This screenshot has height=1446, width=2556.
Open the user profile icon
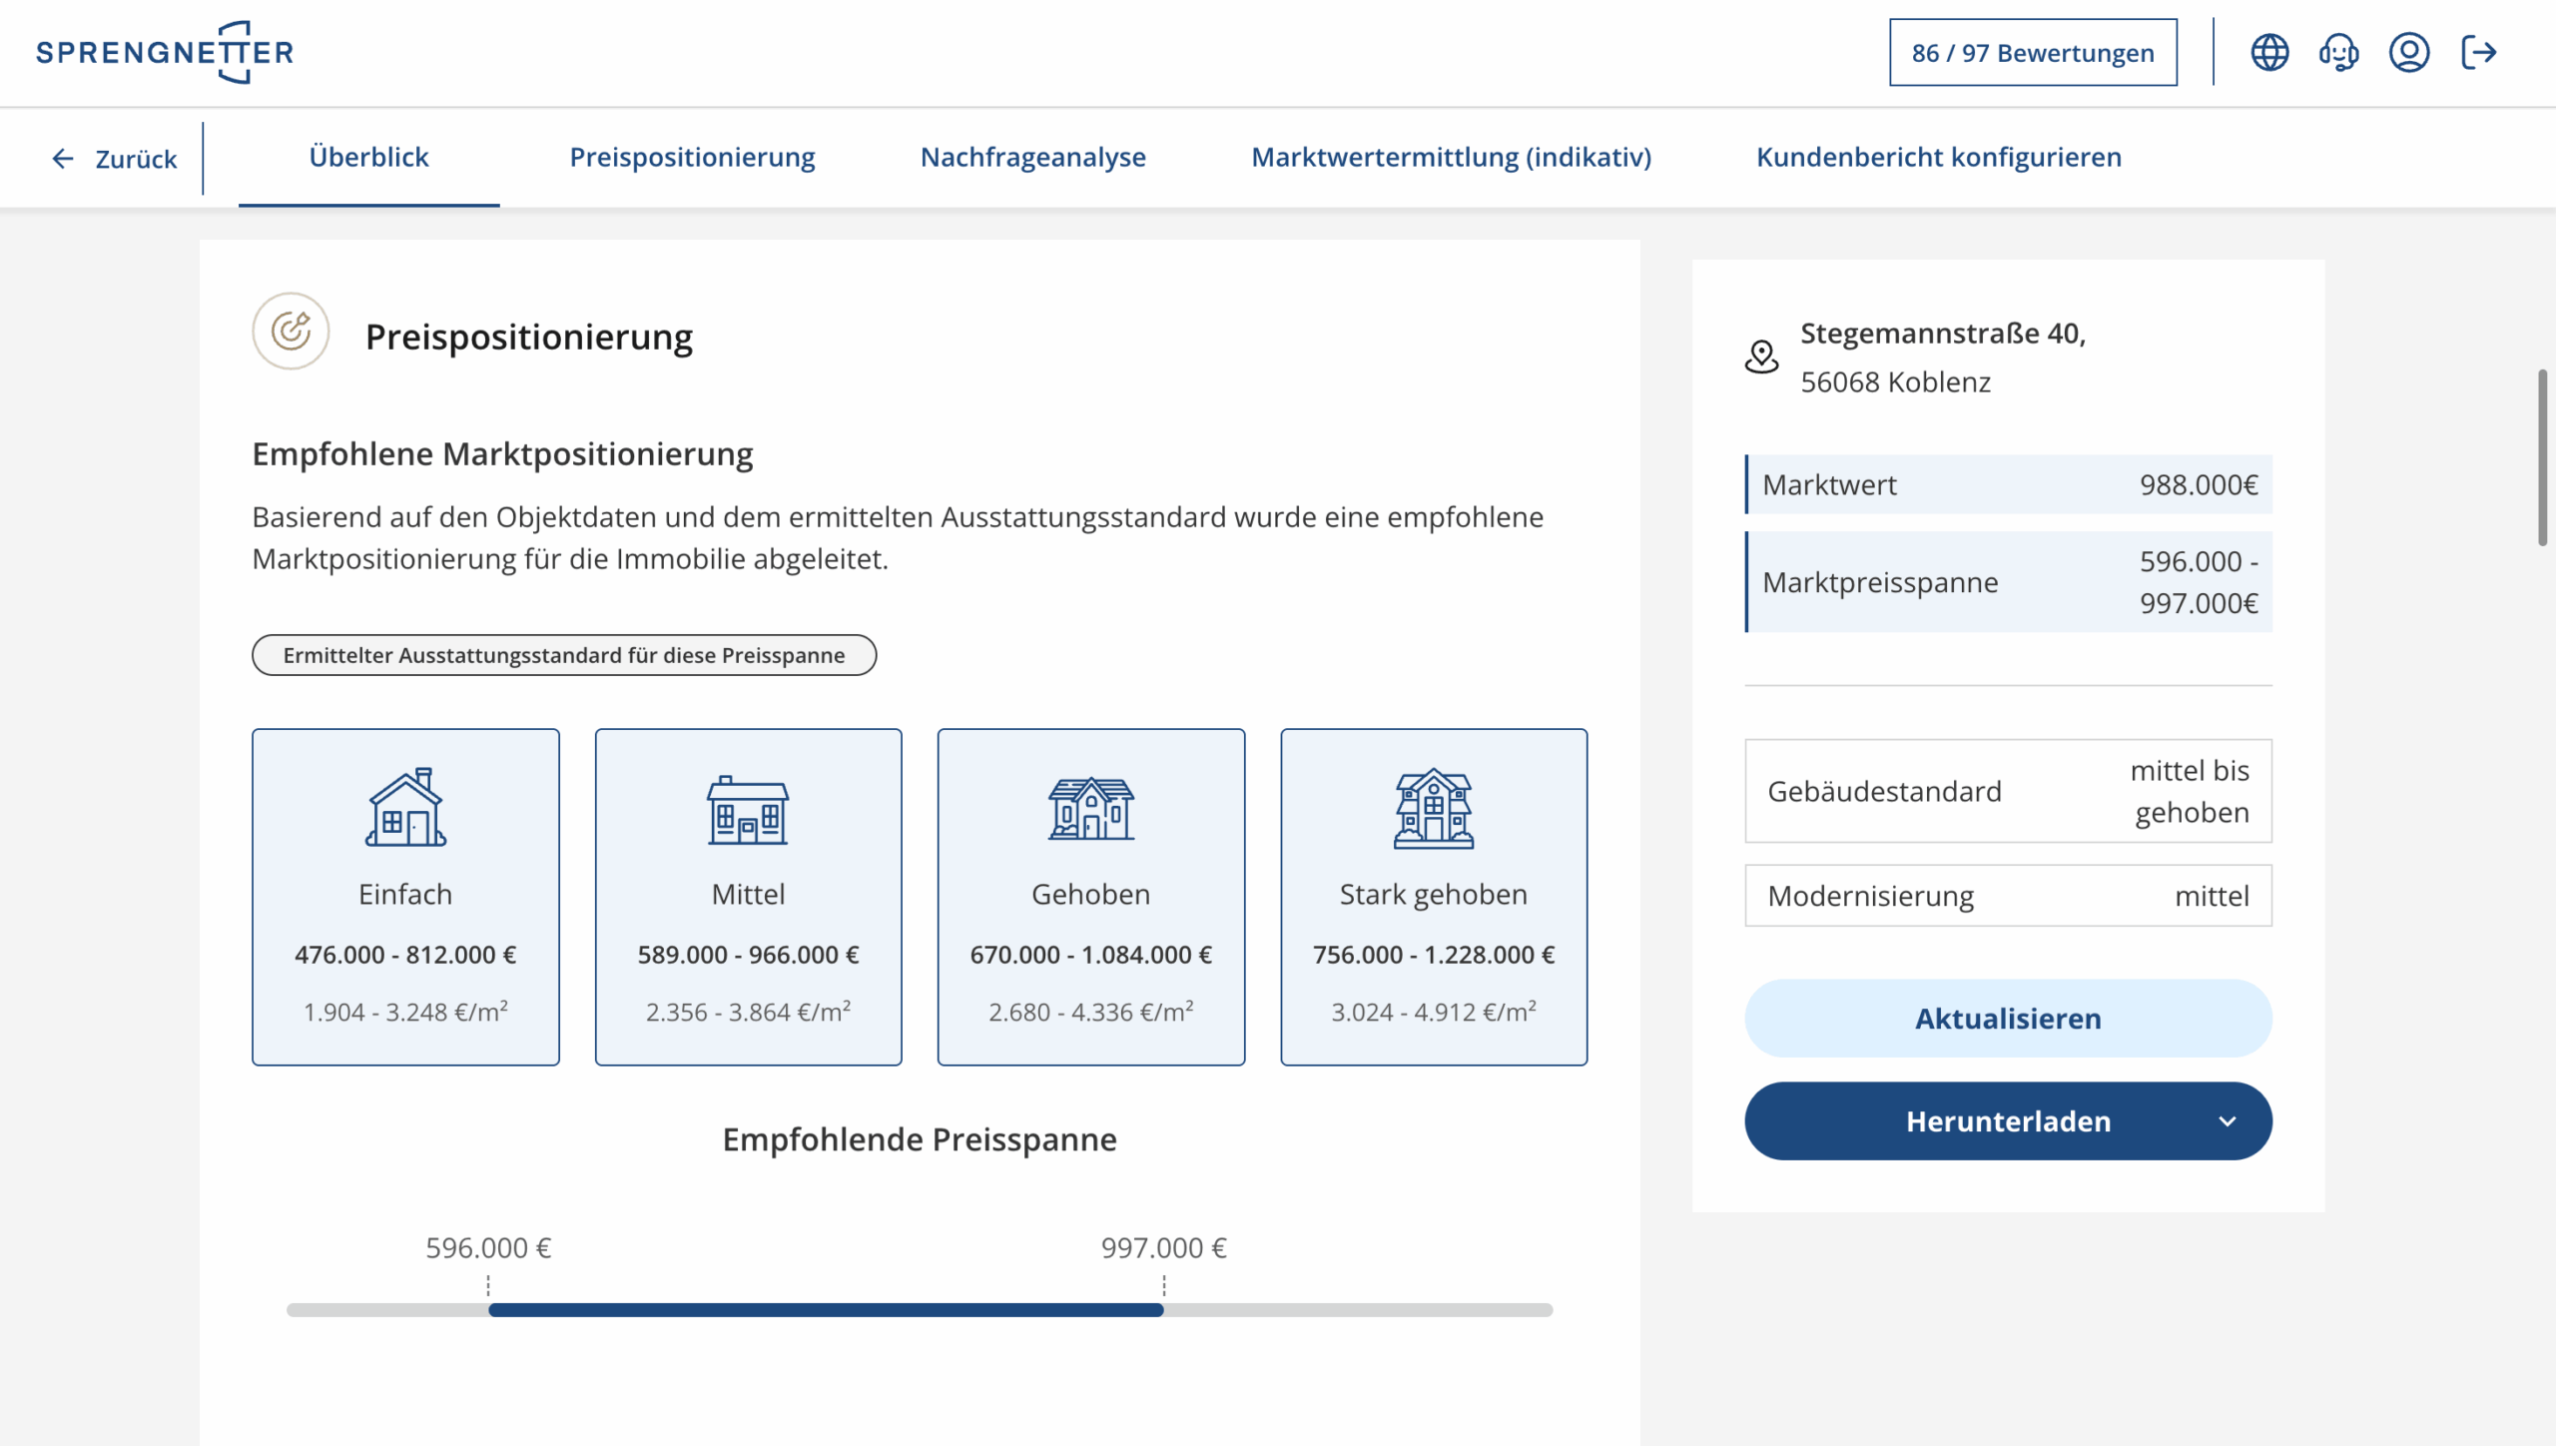click(x=2408, y=52)
